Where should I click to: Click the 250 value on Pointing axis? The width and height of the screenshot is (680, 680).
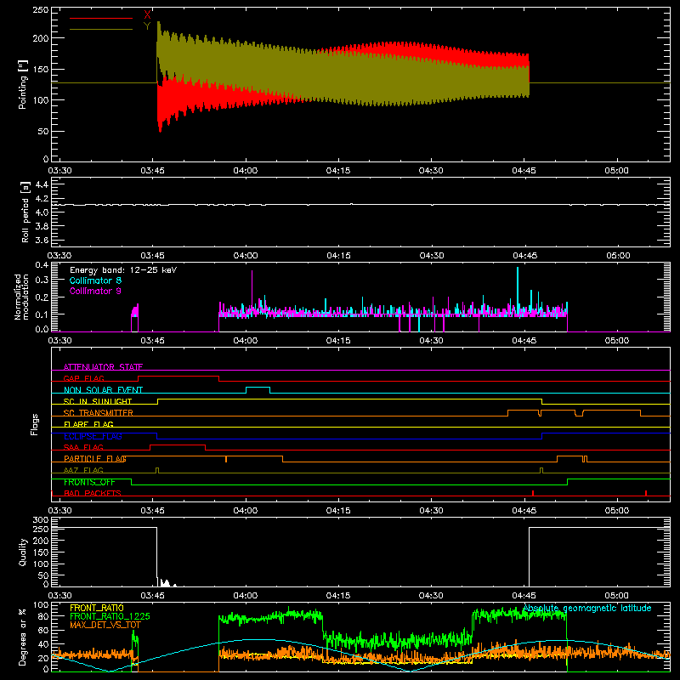tap(41, 10)
